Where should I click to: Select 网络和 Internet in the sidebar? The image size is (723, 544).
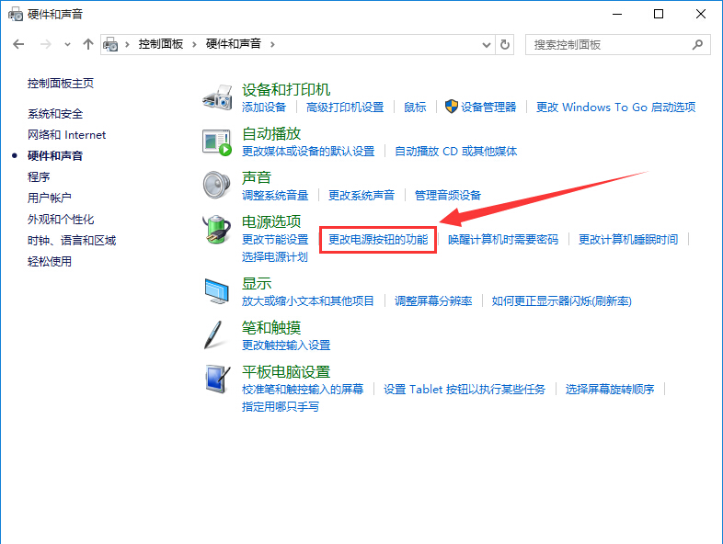click(x=66, y=135)
